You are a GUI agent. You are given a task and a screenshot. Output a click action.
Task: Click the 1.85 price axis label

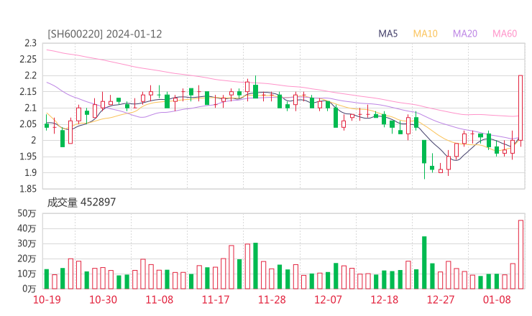click(28, 189)
